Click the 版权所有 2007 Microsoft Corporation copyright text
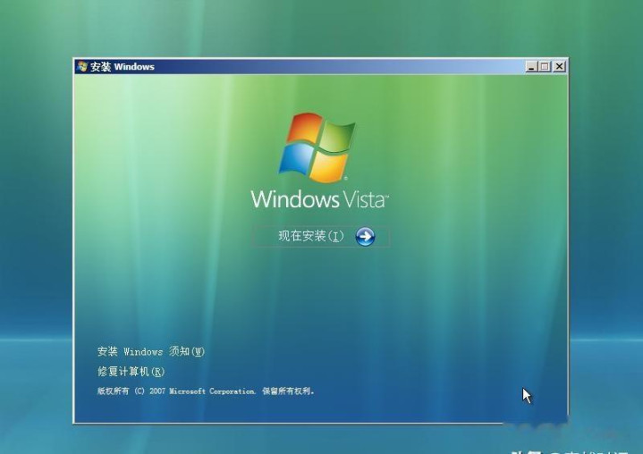The image size is (643, 454). point(206,391)
